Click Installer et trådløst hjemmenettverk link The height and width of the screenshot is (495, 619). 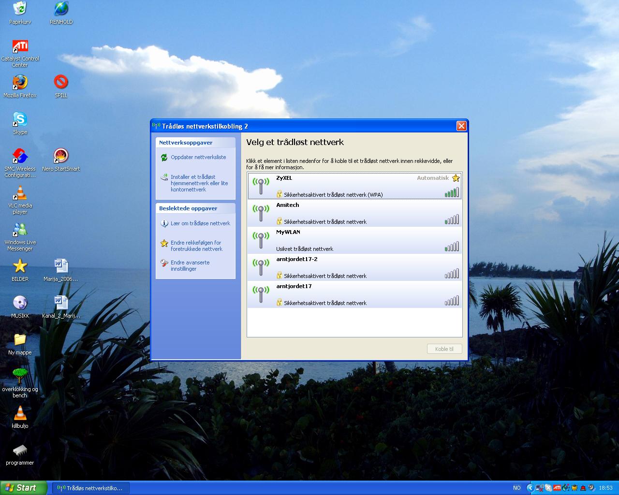click(199, 183)
